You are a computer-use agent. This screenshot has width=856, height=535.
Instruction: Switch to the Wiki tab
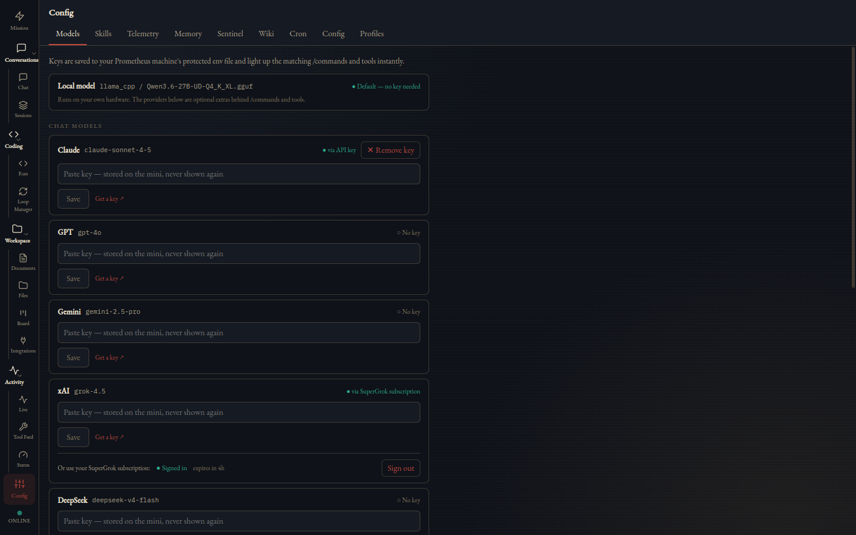click(266, 34)
